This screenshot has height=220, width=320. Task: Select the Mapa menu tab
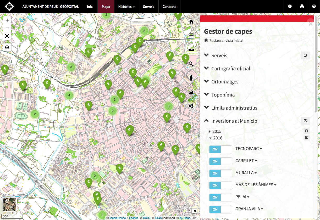(106, 7)
